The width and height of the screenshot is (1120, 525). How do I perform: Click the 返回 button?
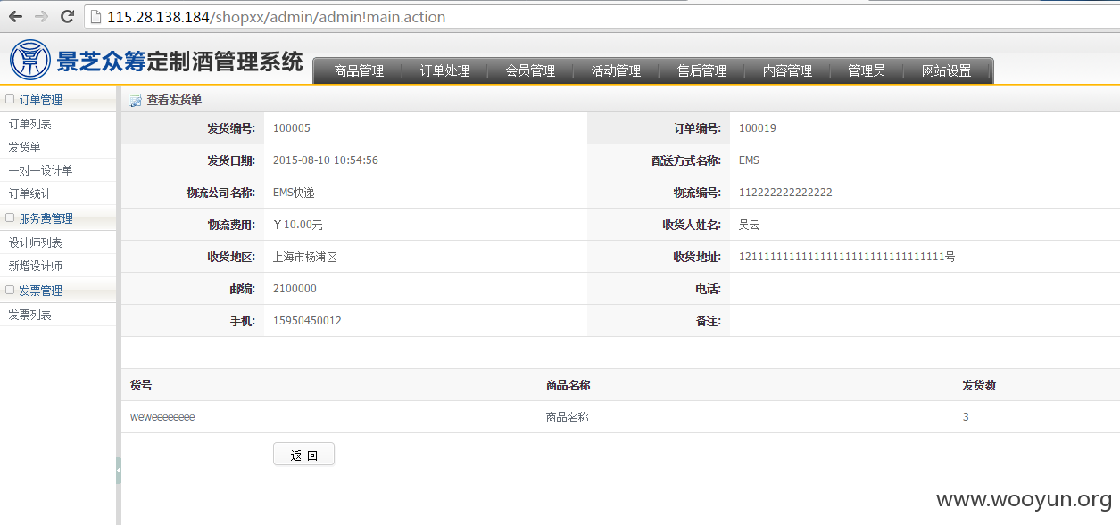pos(303,455)
